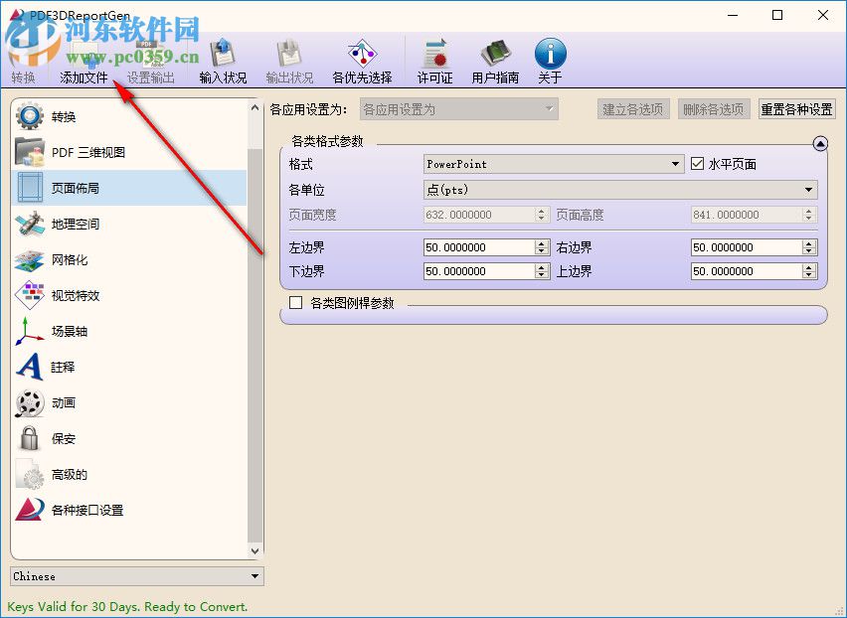Collapse the 各类格式参数 section

point(818,142)
